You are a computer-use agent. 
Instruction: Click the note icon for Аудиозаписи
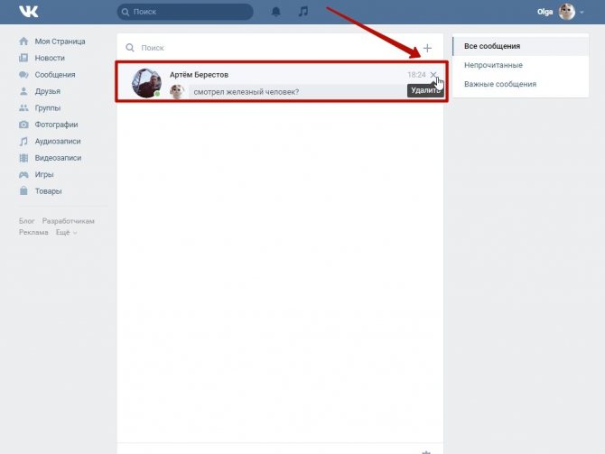point(23,141)
